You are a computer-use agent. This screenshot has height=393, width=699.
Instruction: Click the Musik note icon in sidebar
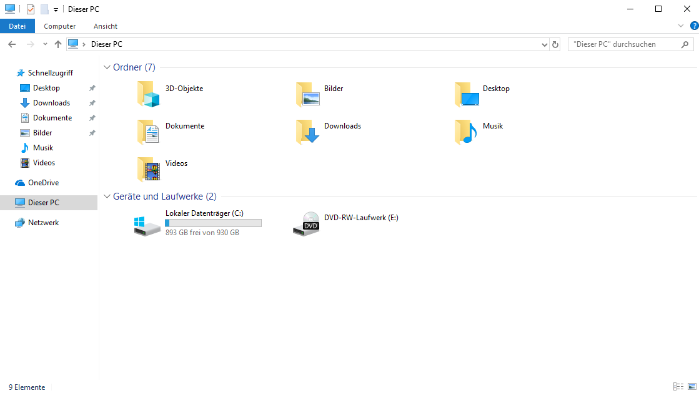pos(25,148)
